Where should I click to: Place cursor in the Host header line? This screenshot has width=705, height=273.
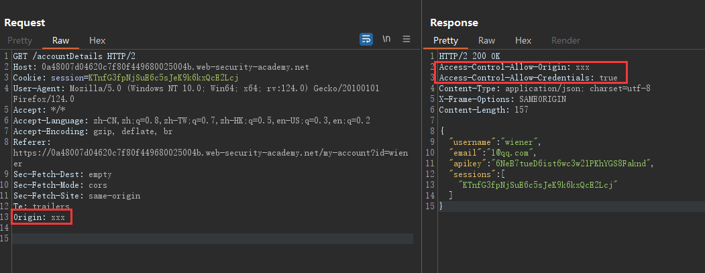pyautogui.click(x=161, y=67)
